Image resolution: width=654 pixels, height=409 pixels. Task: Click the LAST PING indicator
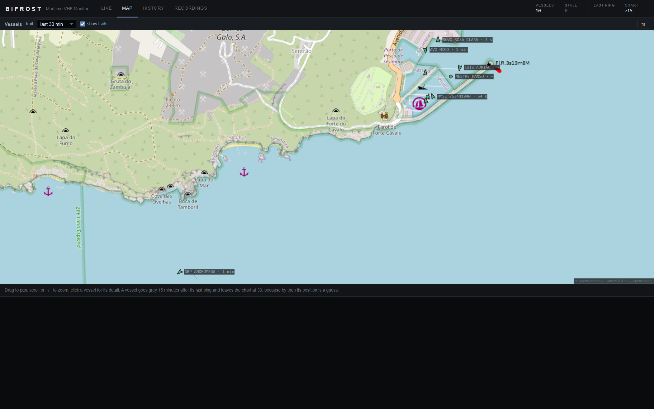pyautogui.click(x=604, y=8)
